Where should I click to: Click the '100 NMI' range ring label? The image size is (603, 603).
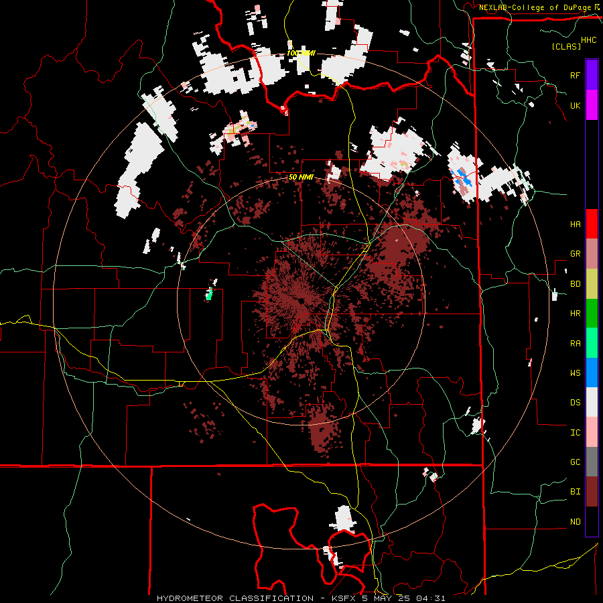(x=301, y=53)
